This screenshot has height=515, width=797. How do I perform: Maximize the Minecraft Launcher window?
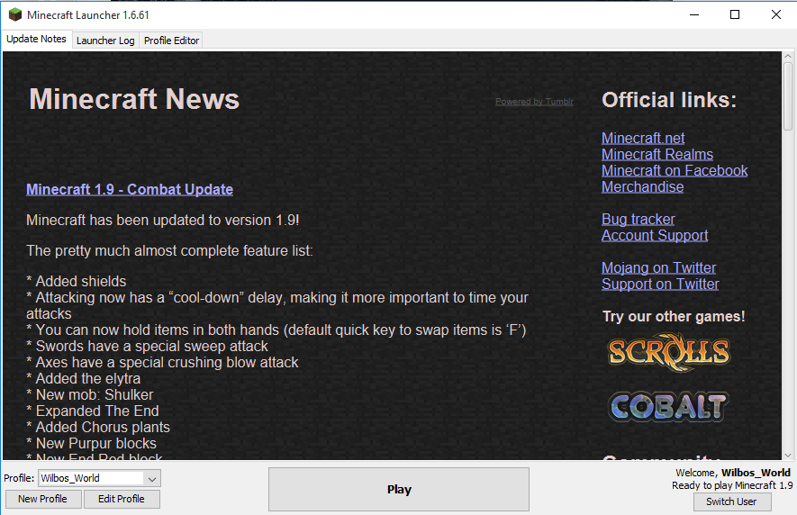[735, 14]
